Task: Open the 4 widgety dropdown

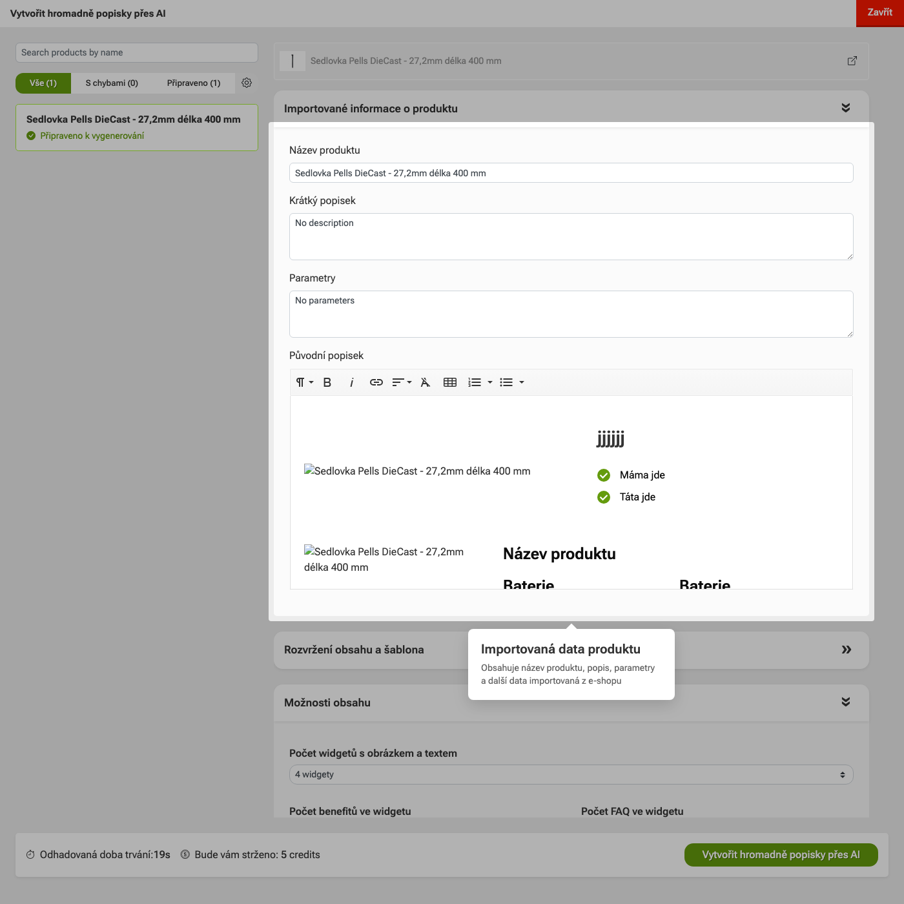Action: point(571,775)
